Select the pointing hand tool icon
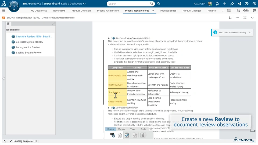This screenshot has width=258, height=145. tap(143, 135)
